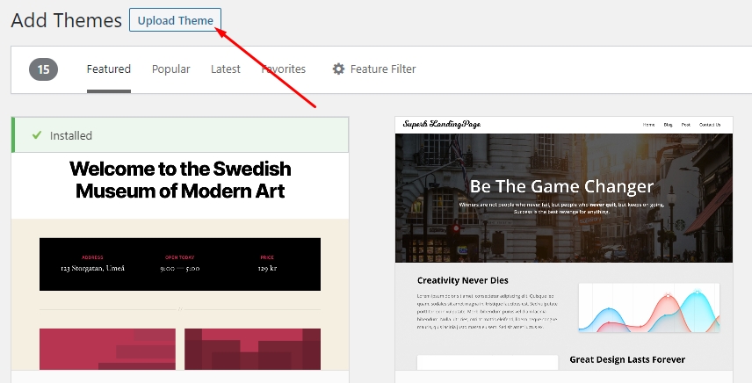Click Contact Us in the Superb preview navigation

[711, 125]
